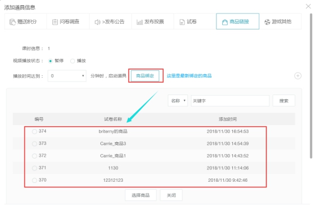Select radio button for item 374
Screen dimensions: 314x205
click(35, 131)
